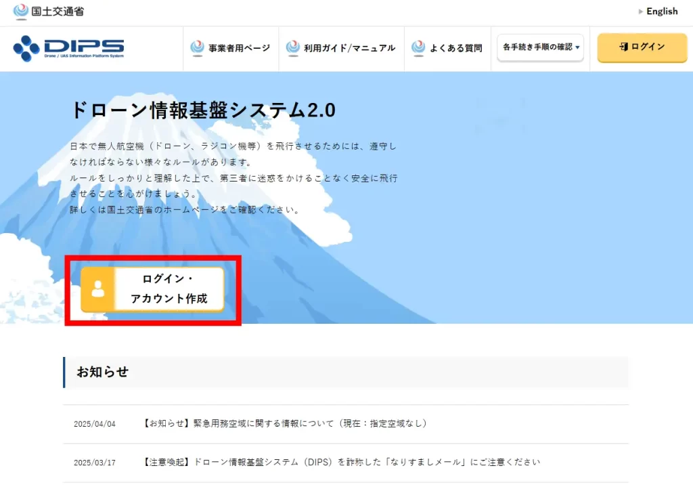693x487 pixels.
Task: Click the icon beside よくある質問
Action: [x=418, y=47]
